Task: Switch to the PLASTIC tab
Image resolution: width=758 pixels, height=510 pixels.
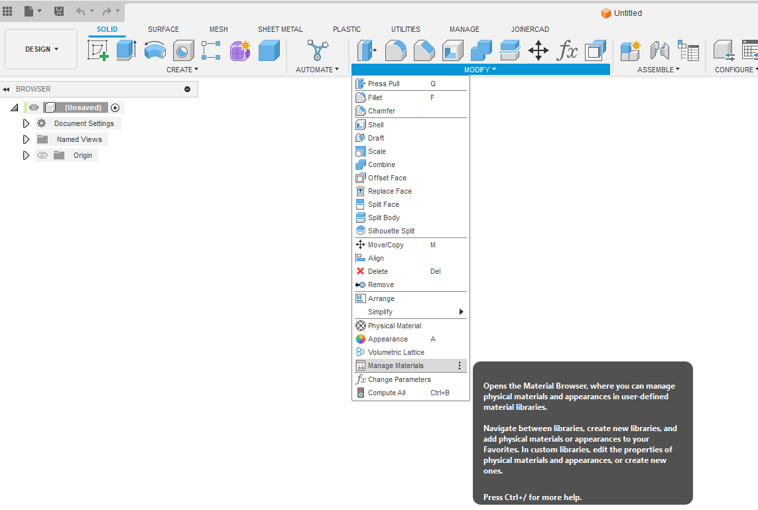Action: click(347, 29)
